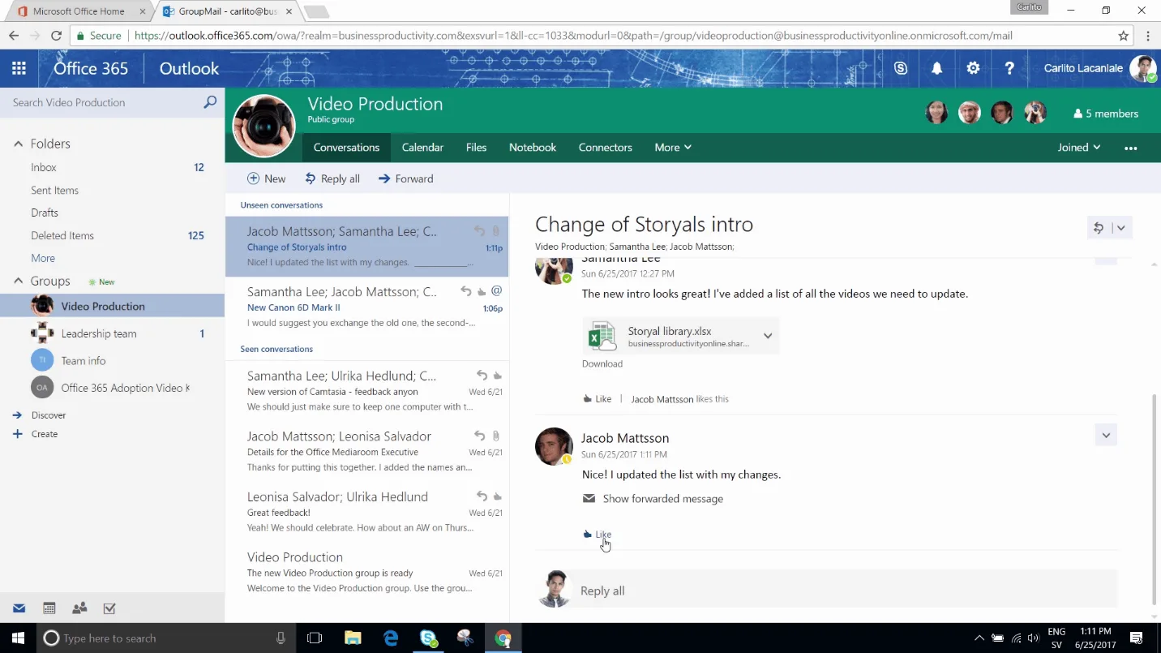Switch to the Microsoft Office Home browser tab

click(79, 11)
